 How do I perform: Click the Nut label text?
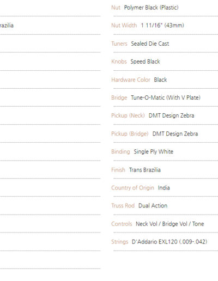click(x=116, y=8)
